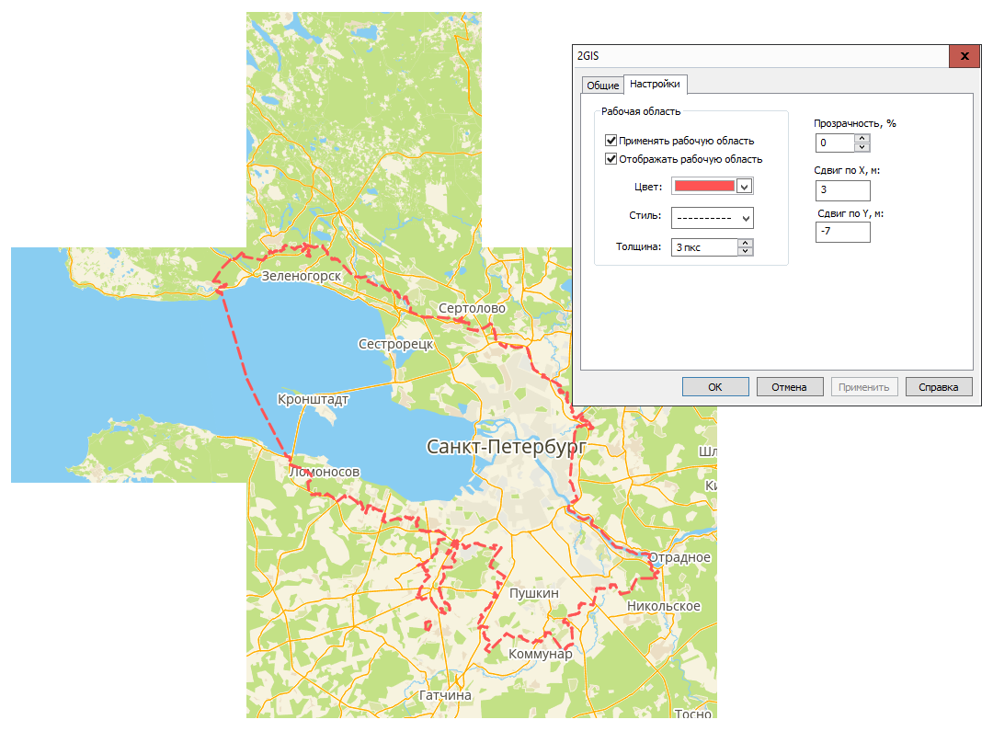Click the red color swatch
The width and height of the screenshot is (993, 754).
pyautogui.click(x=704, y=186)
